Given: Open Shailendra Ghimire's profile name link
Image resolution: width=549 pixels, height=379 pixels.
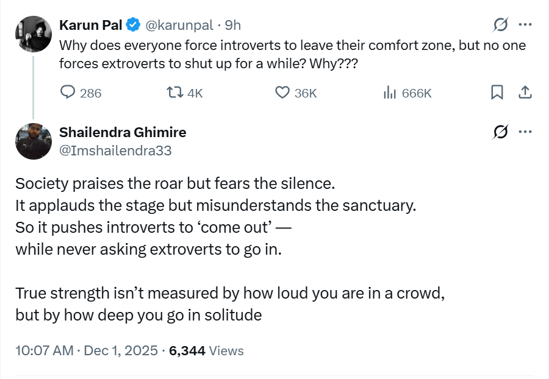Looking at the screenshot, I should (x=123, y=132).
